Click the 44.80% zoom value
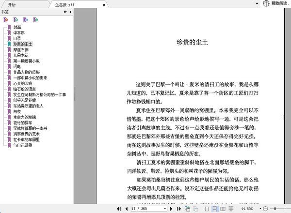This screenshot has height=213, width=291. 247,209
